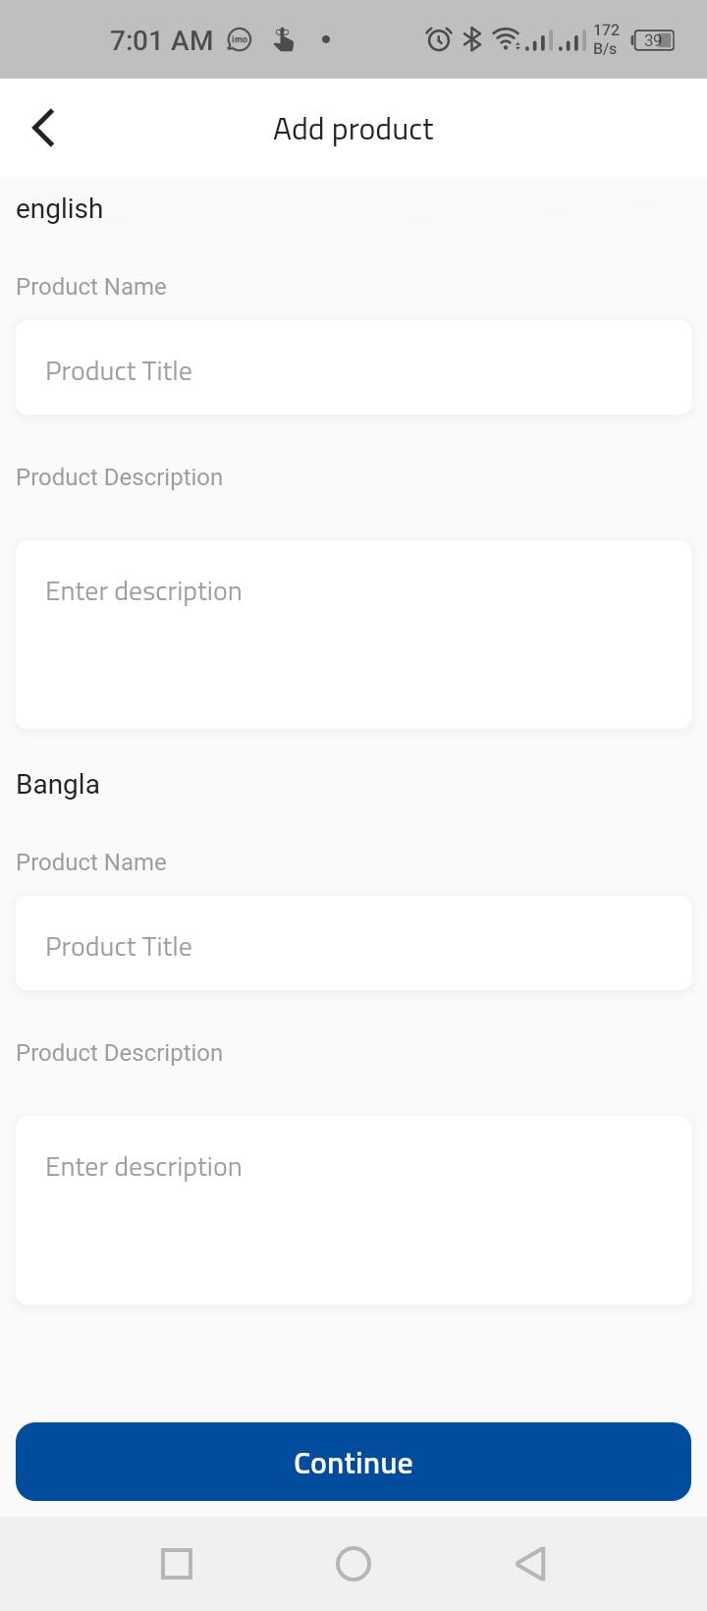Click the Continue button
Image resolution: width=707 pixels, height=1611 pixels.
[353, 1462]
